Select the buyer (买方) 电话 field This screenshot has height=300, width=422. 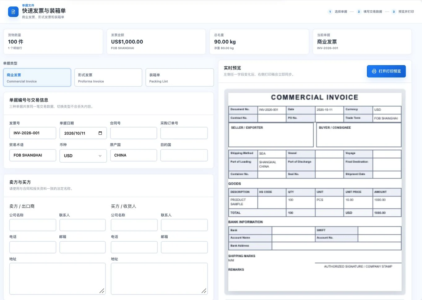(x=134, y=247)
